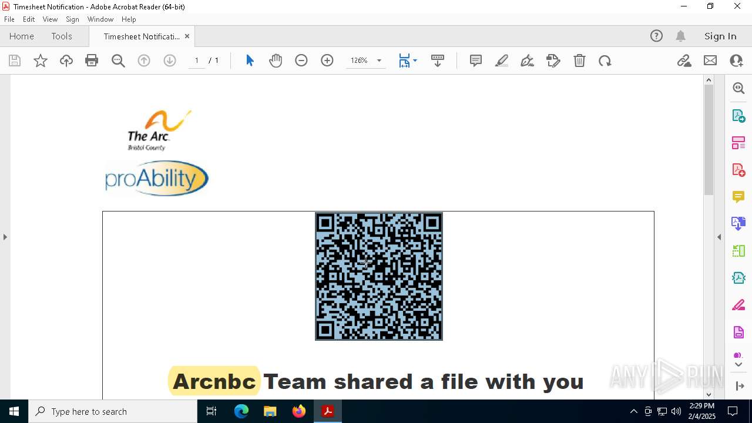This screenshot has height=423, width=752.
Task: Rotate the page with rotate icon
Action: 605,61
